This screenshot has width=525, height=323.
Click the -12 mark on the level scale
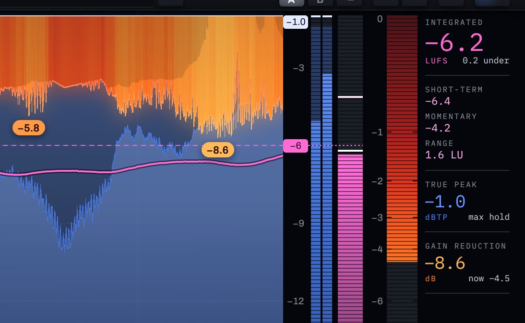[296, 301]
